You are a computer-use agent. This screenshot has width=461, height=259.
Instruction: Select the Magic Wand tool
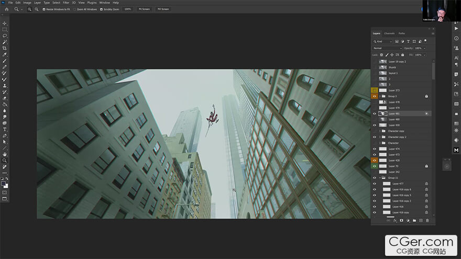(x=4, y=42)
